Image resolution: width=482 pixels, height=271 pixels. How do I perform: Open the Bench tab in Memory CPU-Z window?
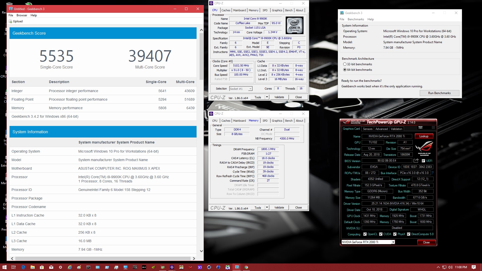pos(289,121)
